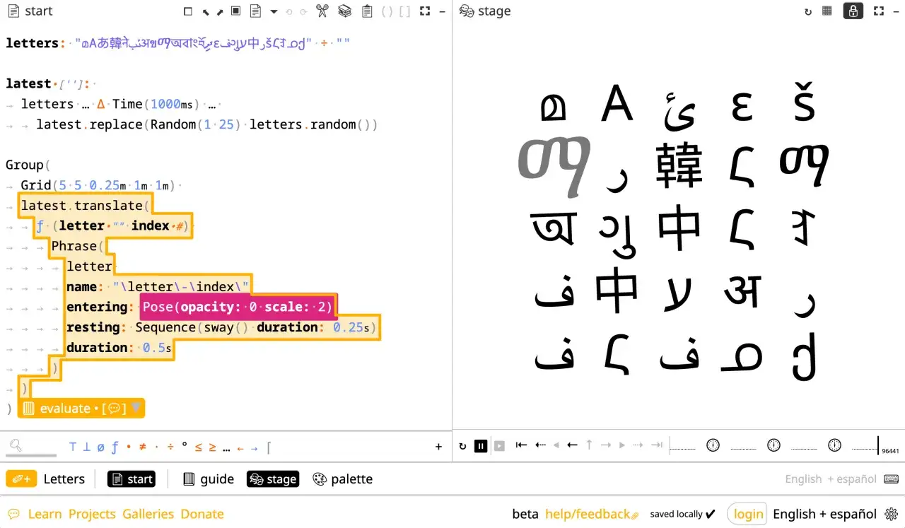The width and height of the screenshot is (905, 528).
Task: Click the add source file button beside Letters
Action: pos(21,479)
